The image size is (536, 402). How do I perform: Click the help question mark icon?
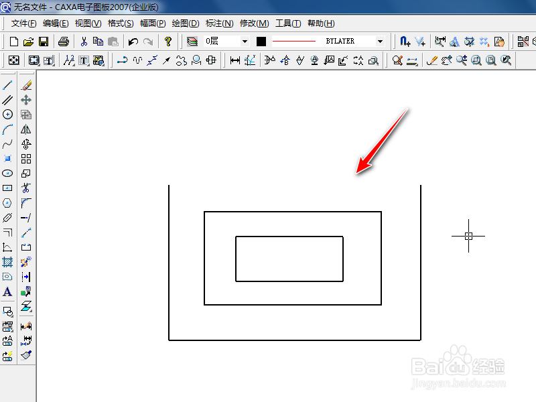pos(168,42)
